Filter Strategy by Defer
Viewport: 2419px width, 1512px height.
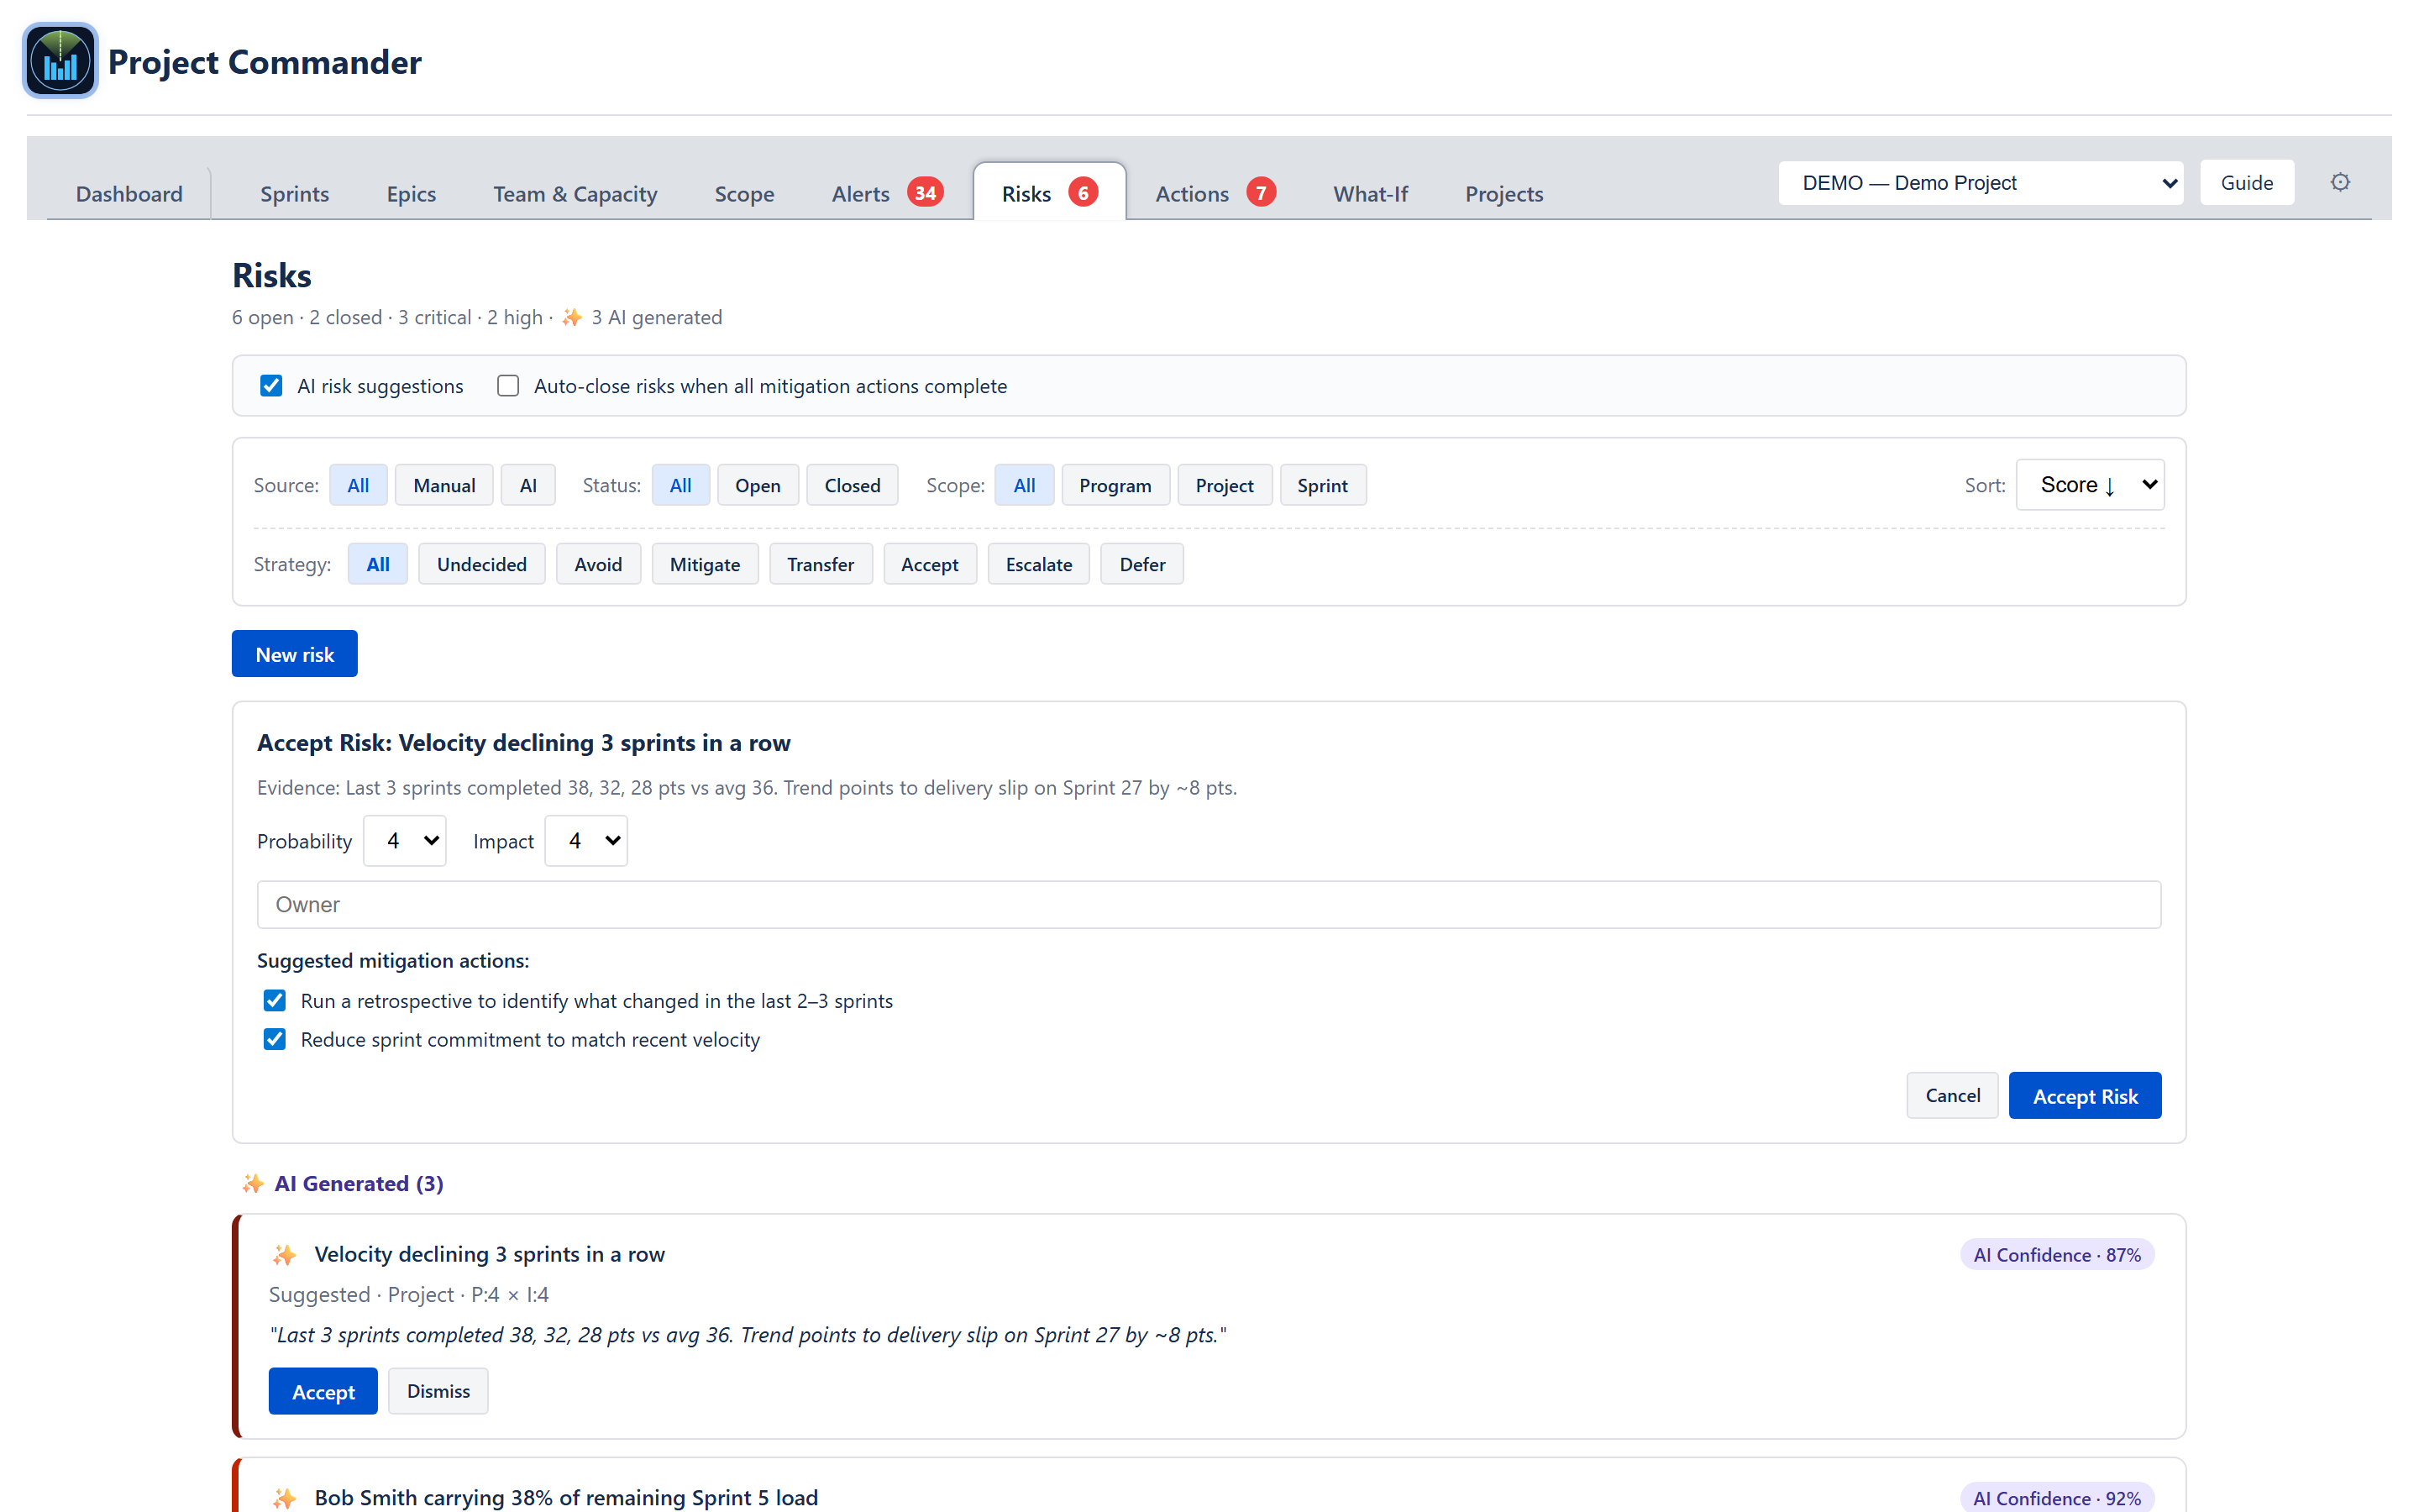point(1141,564)
